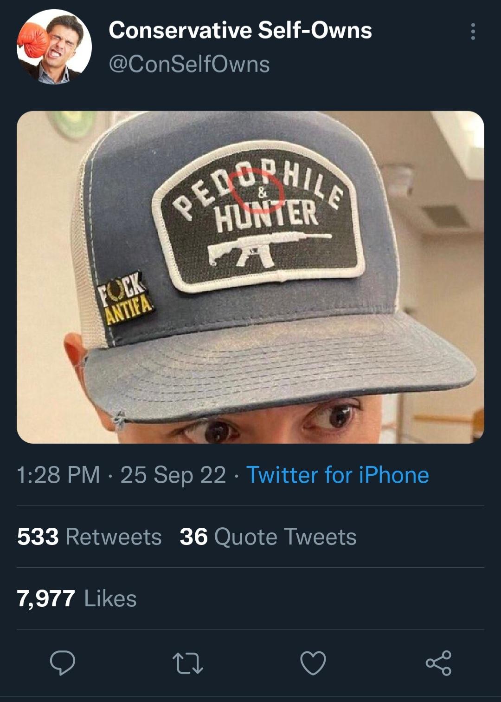Open the Conservative Self-Owns profile picture
The height and width of the screenshot is (702, 501).
coord(54,47)
